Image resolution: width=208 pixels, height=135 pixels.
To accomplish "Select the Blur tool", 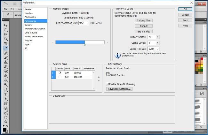I will point(5,80).
